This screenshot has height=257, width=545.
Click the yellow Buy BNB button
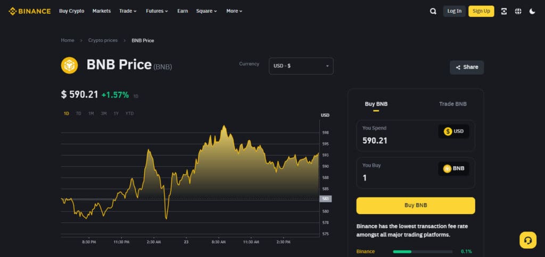pyautogui.click(x=415, y=205)
